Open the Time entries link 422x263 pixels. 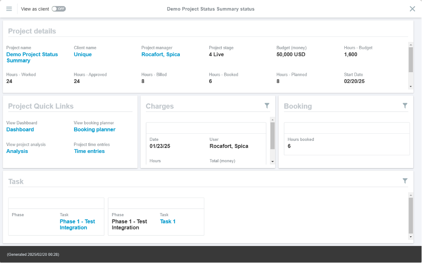coord(89,152)
